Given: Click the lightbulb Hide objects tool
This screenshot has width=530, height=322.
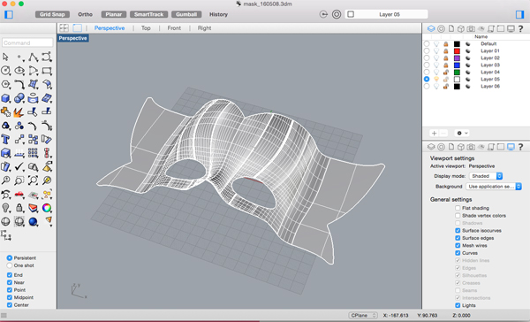Looking at the screenshot, I should (5, 208).
